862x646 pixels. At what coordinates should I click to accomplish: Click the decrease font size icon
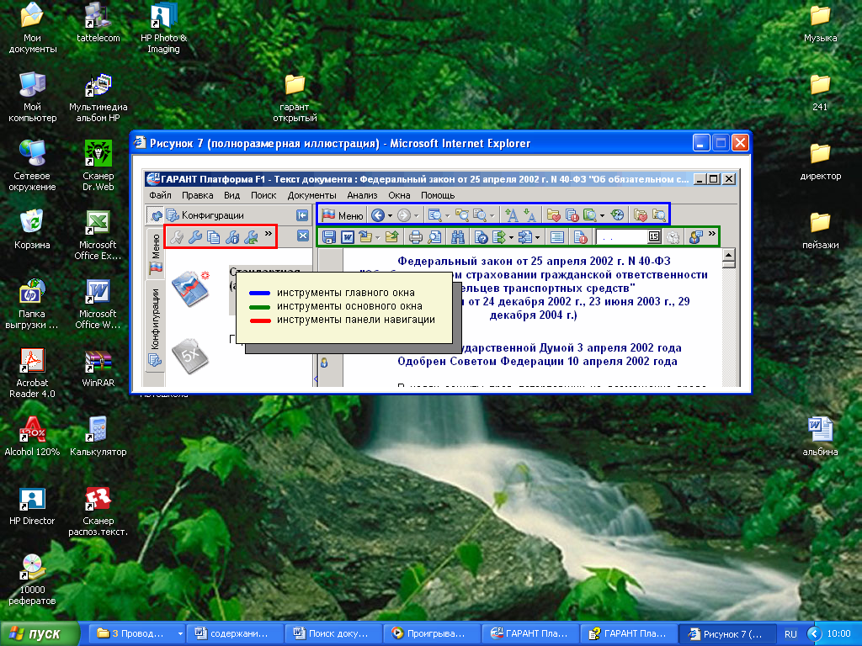click(529, 214)
